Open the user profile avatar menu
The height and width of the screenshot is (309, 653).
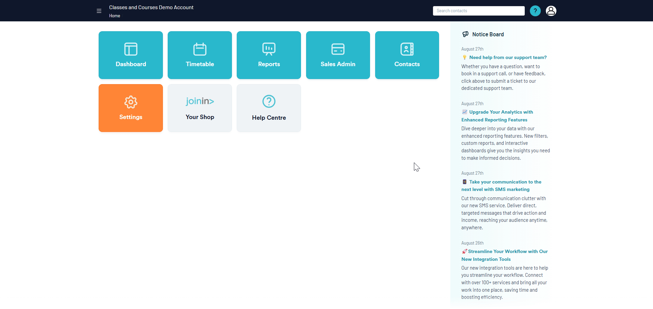(x=551, y=11)
